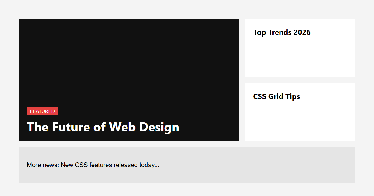
Task: Open the 'New CSS features released today' story
Action: tap(93, 165)
